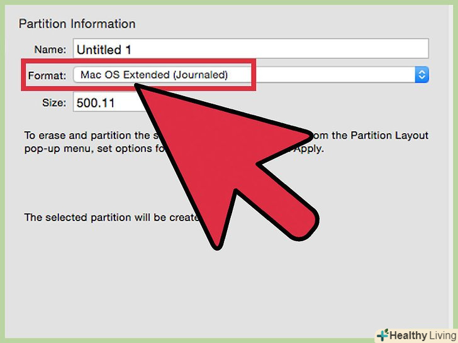Viewport: 458px width, 343px height.
Task: Open the Format dropdown Mac OS Extended (Journaled)
Action: pos(250,75)
